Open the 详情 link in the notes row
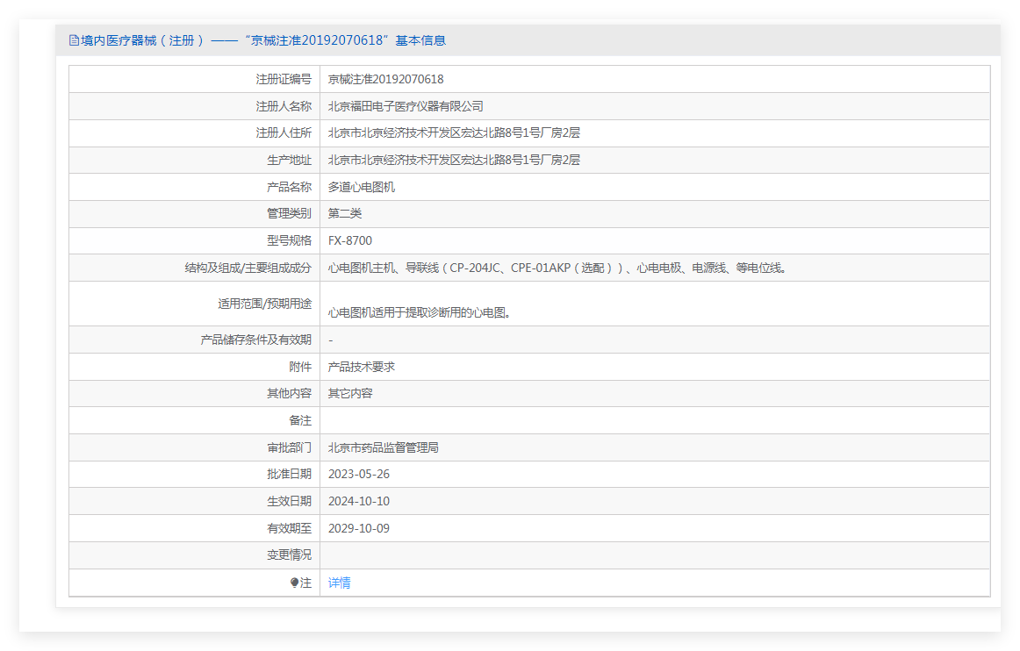 [x=339, y=583]
